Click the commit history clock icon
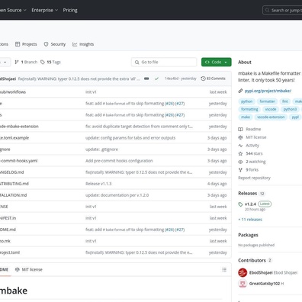The width and height of the screenshot is (302, 302). pyautogui.click(x=203, y=79)
